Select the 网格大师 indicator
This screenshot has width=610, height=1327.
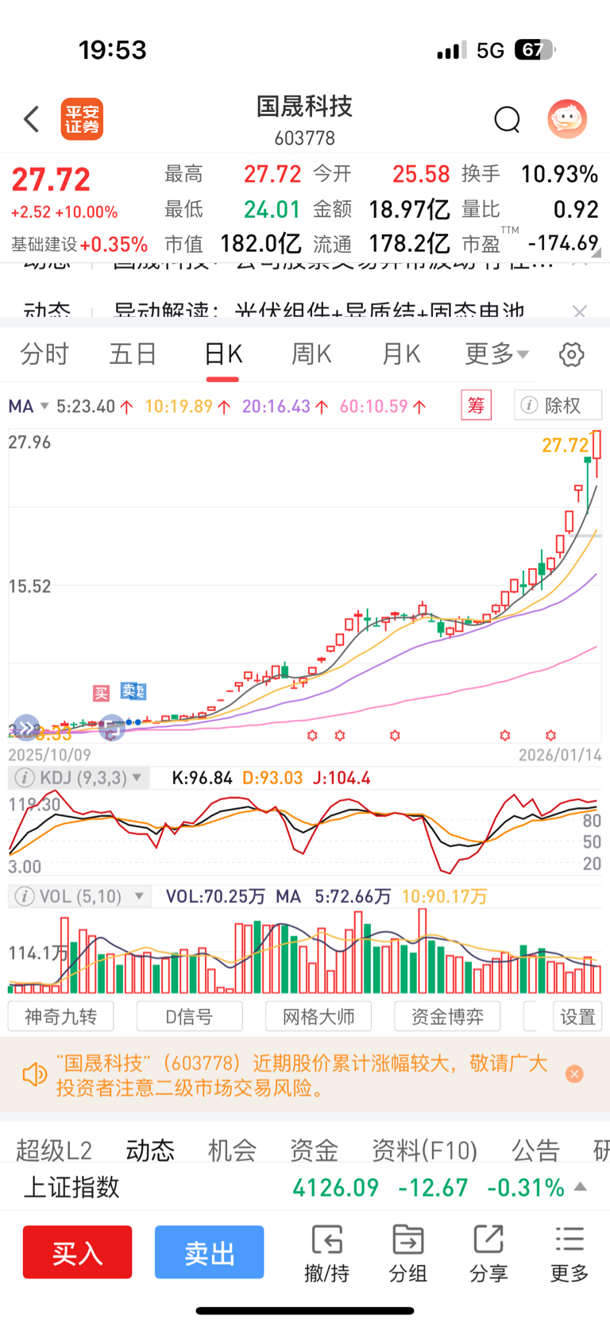[319, 1016]
